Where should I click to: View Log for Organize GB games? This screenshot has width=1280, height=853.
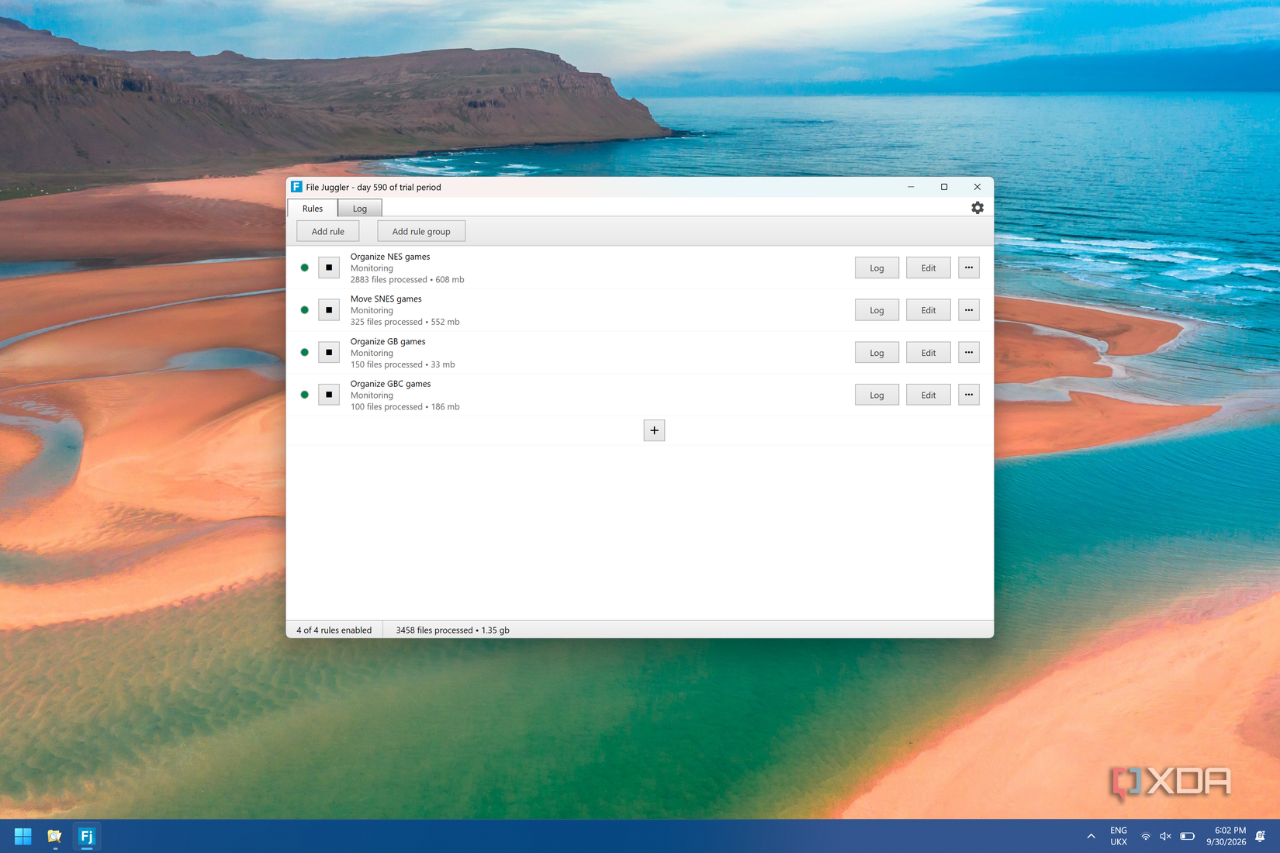click(877, 352)
